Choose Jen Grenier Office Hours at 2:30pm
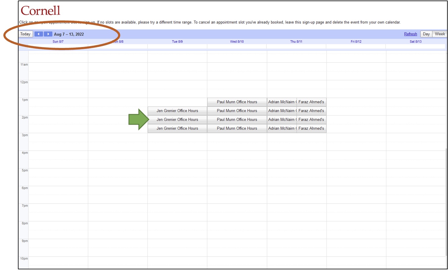This screenshot has width=448, height=273. (x=177, y=129)
